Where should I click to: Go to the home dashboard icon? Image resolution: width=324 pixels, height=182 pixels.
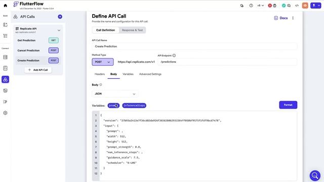tap(6, 6)
